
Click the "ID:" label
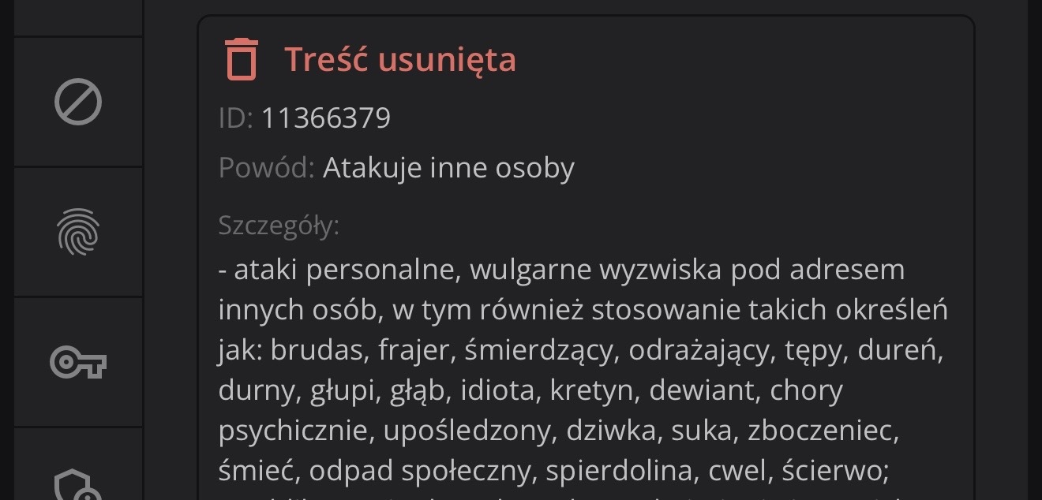[235, 118]
